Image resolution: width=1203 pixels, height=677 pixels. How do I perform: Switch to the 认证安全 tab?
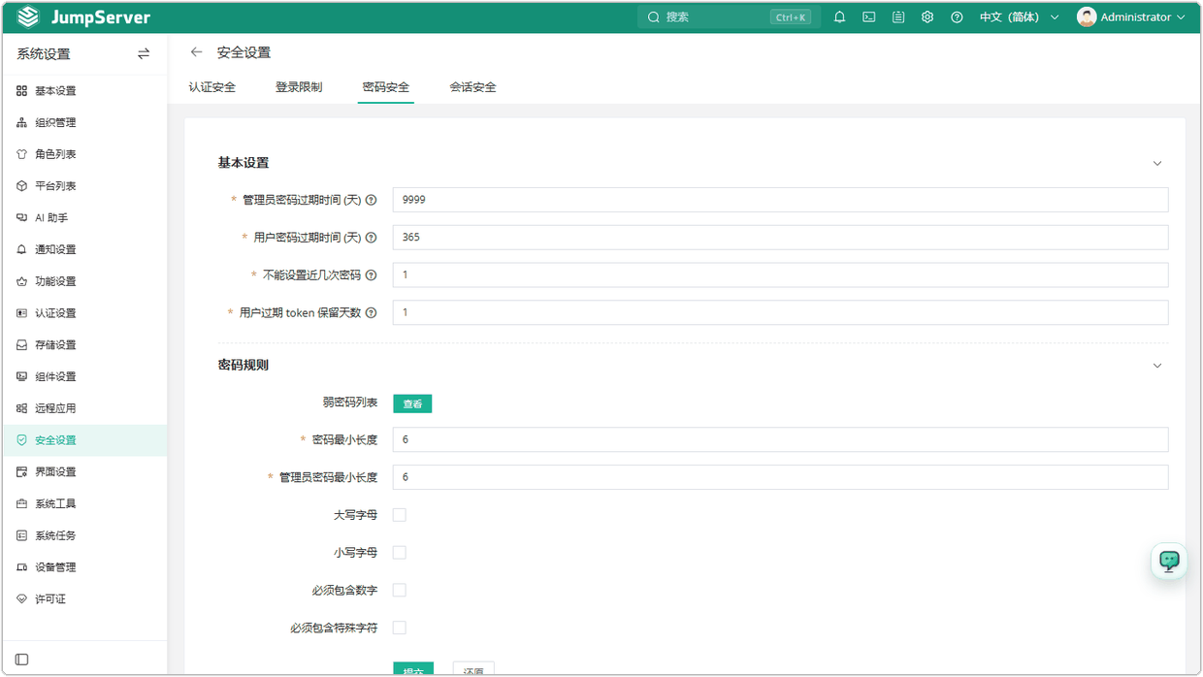pos(212,87)
